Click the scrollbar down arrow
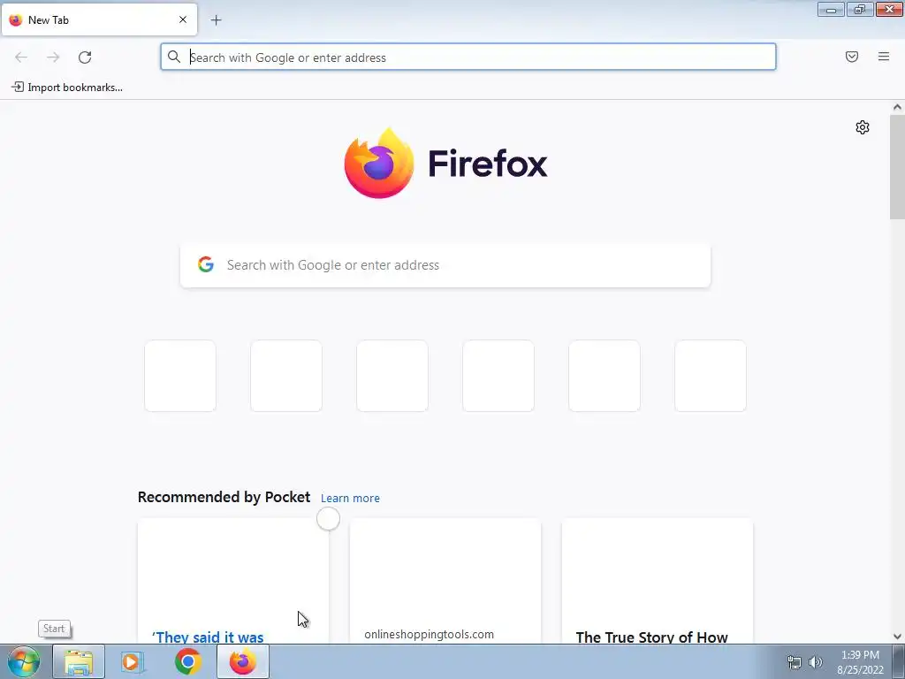Image resolution: width=905 pixels, height=679 pixels. tap(897, 637)
